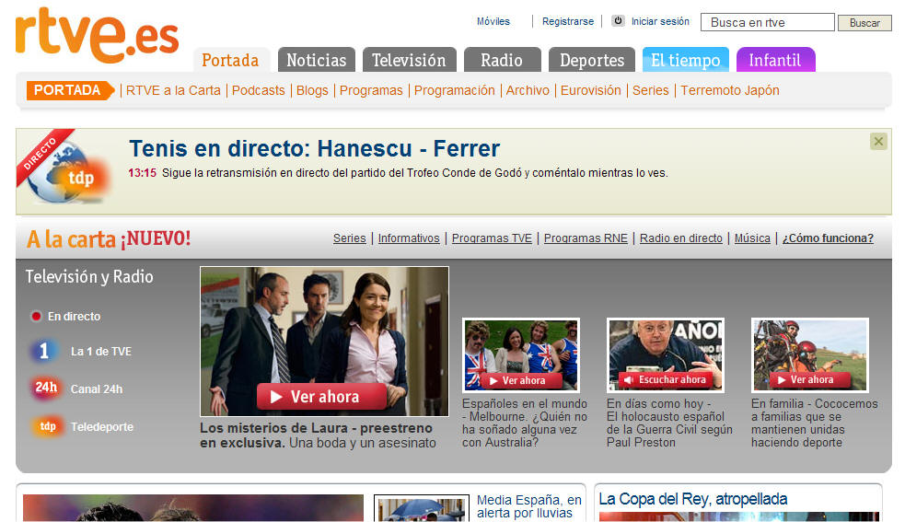Open Informativos in A la carta bar
The width and height of the screenshot is (905, 522).
tap(409, 238)
